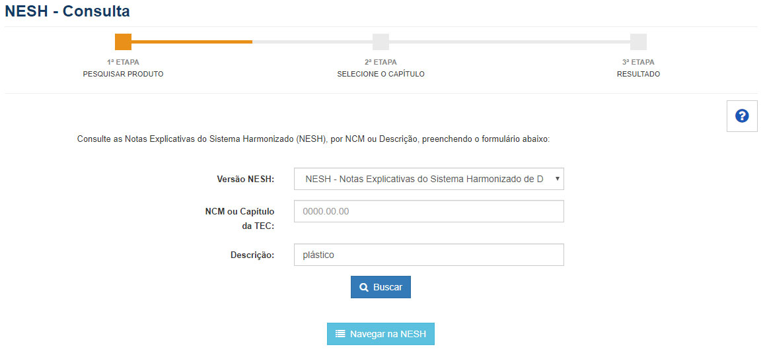Click the list icon in Navegar na NESH
The width and height of the screenshot is (765, 357).
click(340, 334)
